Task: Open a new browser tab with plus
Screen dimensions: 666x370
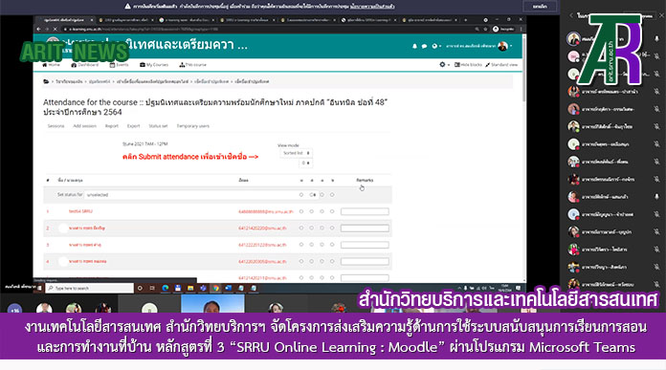Action: point(465,19)
